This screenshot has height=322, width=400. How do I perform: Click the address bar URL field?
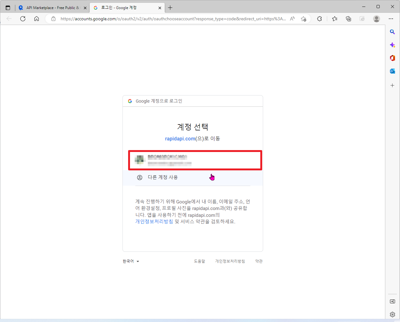pyautogui.click(x=173, y=19)
